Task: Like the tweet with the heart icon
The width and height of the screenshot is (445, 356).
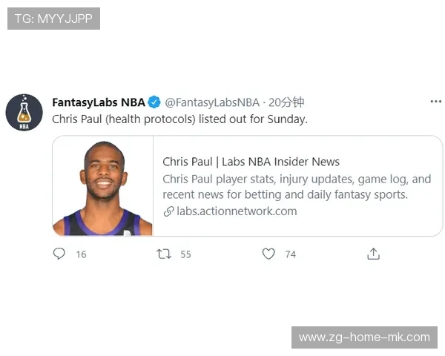Action: point(268,254)
